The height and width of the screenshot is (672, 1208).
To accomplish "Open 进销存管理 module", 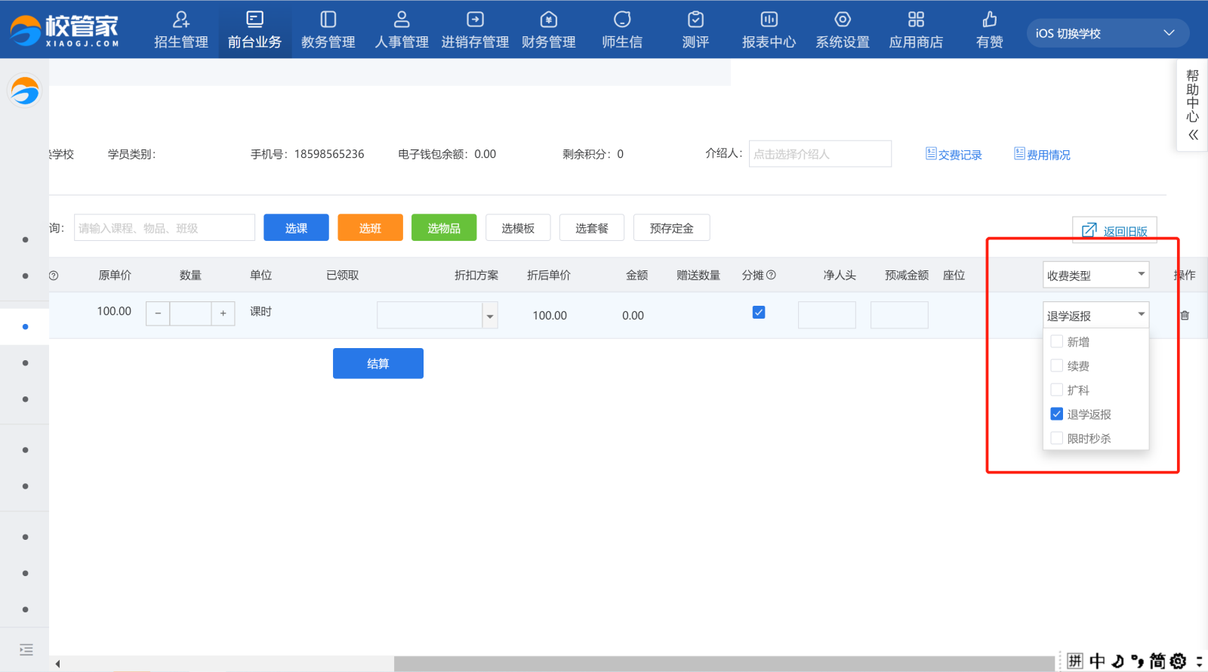I will point(475,30).
